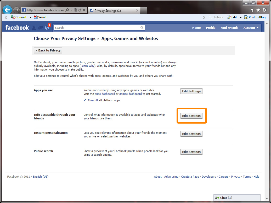Click the Select PDF toolbar button
The image size is (271, 203).
point(40,17)
